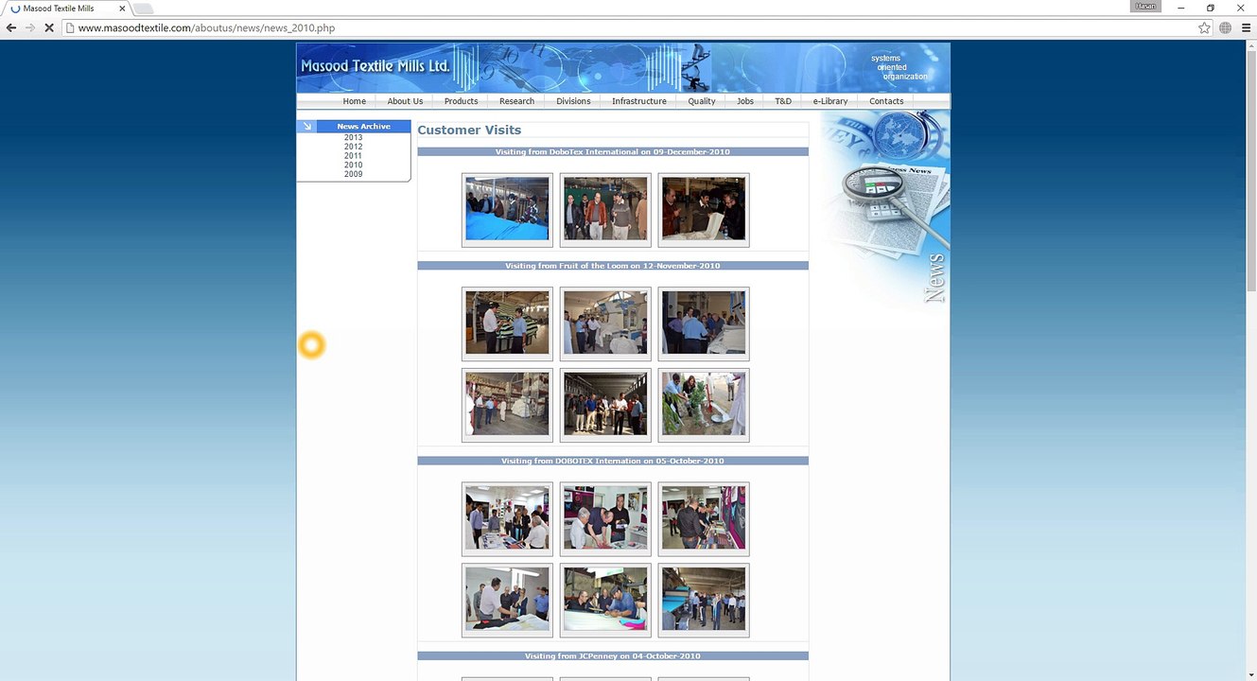The height and width of the screenshot is (681, 1257).
Task: Click vertical scrollbar down arrow
Action: click(x=1250, y=674)
